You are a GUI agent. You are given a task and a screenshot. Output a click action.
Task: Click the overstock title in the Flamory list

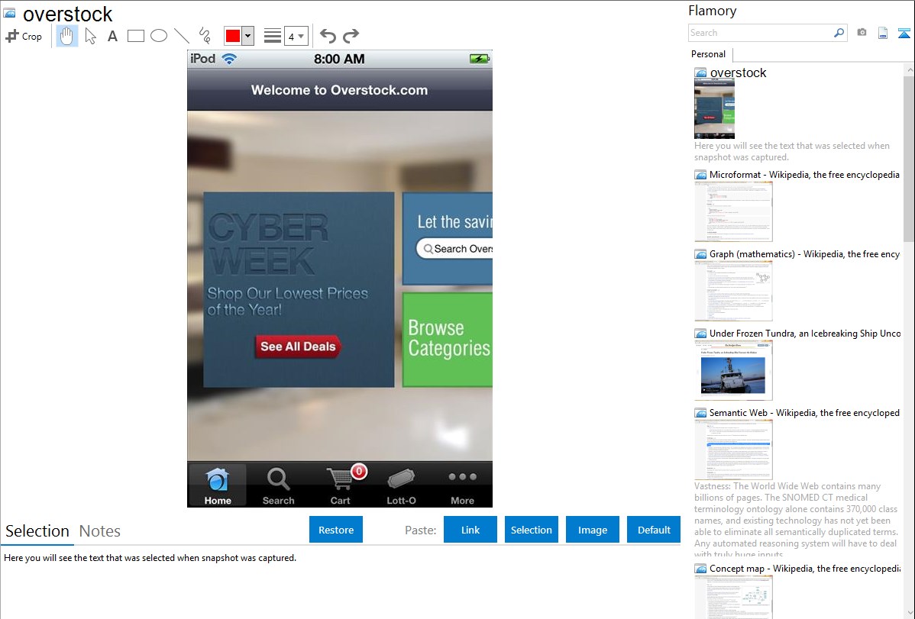pyautogui.click(x=738, y=73)
